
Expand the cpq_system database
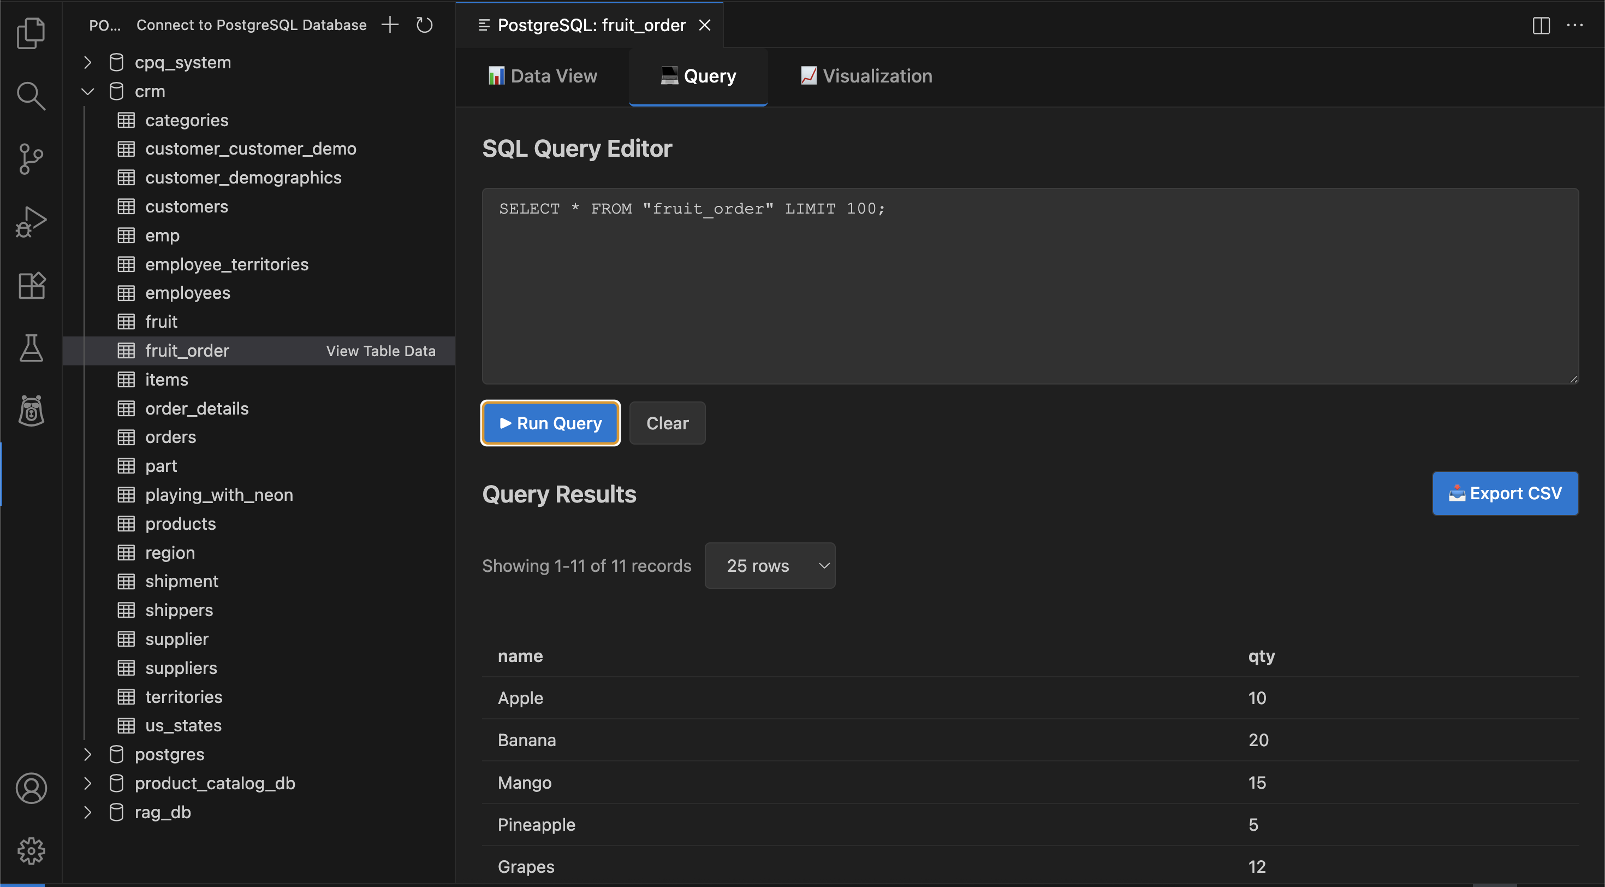[x=88, y=62]
